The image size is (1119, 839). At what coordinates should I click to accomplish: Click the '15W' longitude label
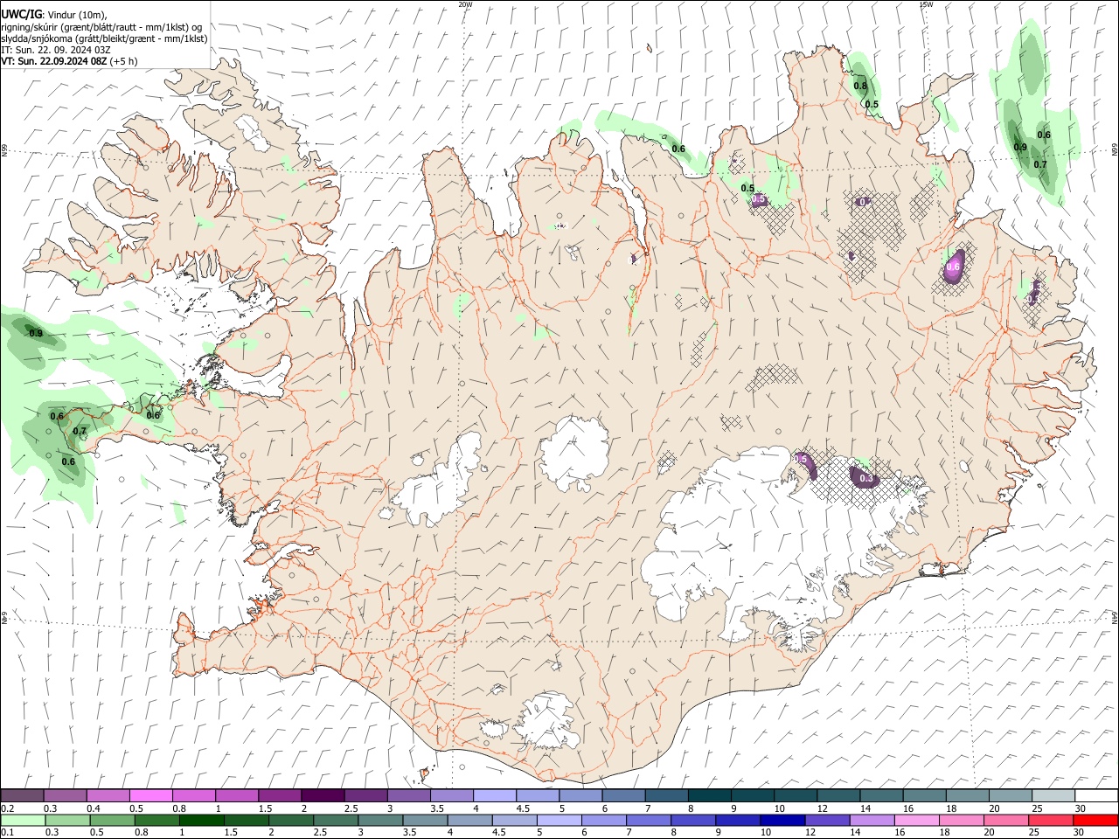pos(926,4)
